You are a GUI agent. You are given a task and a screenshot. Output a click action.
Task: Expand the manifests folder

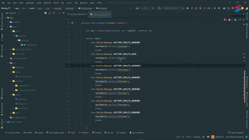pos(8,22)
